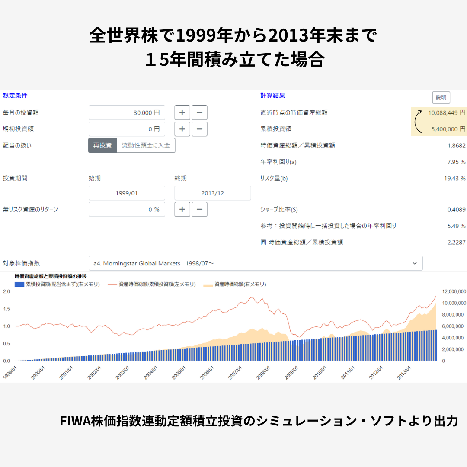The width and height of the screenshot is (467, 467).
Task: Toggle the orange 資産時価総額 legend swatch
Action: point(208,285)
